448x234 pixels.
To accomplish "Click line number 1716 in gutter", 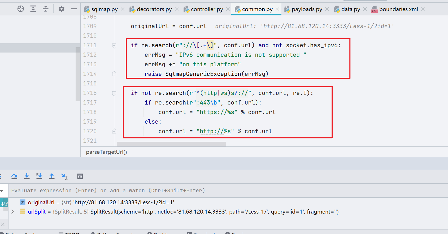I will tap(90, 93).
